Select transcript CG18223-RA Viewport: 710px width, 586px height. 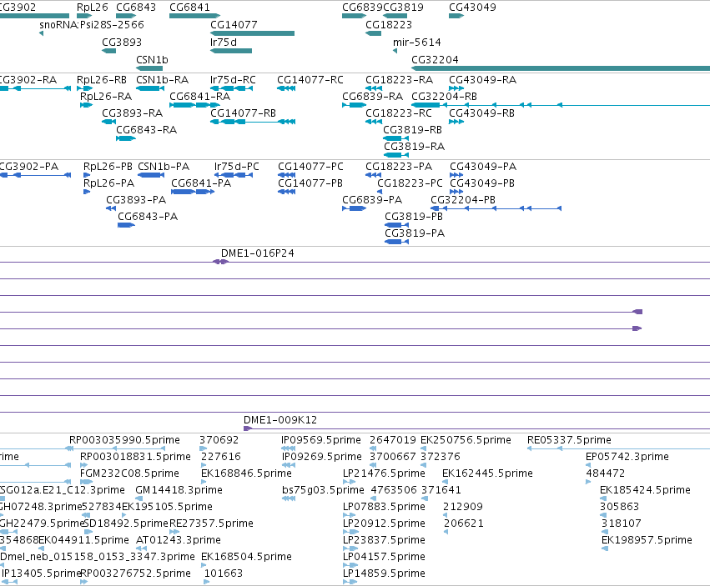coord(399,80)
